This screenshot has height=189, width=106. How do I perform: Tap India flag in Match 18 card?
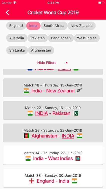(26, 90)
